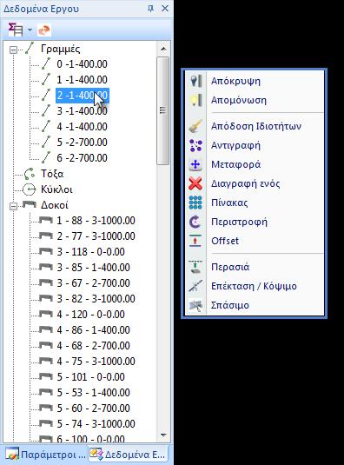Select line item 0 -1-400.00
This screenshot has height=465, width=344.
(x=82, y=64)
